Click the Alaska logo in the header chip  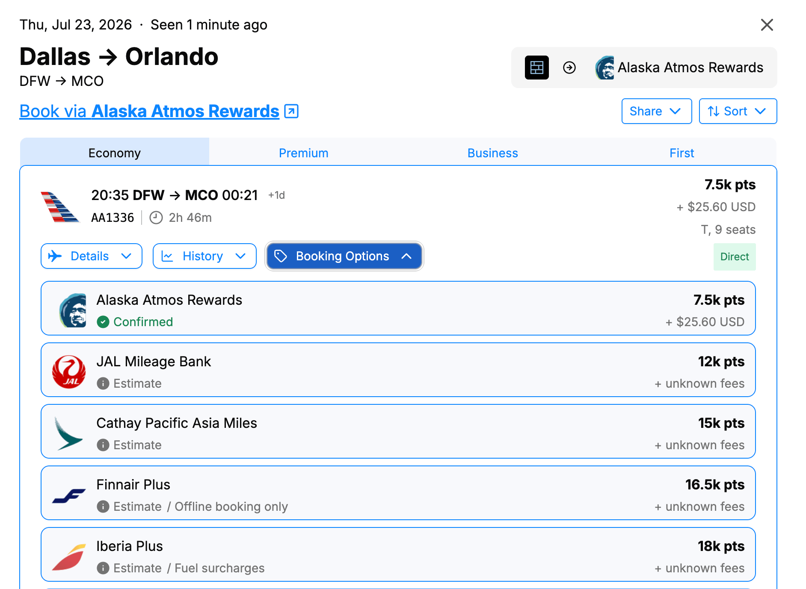[x=604, y=68]
